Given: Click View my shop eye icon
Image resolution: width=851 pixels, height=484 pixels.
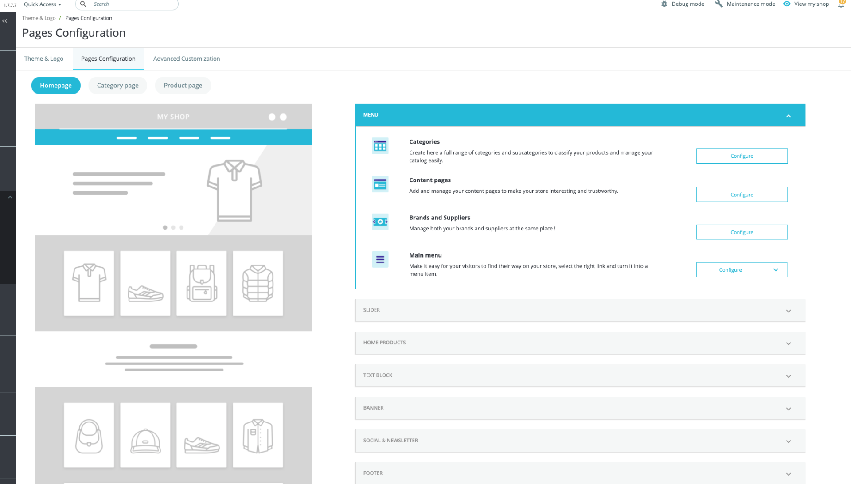Looking at the screenshot, I should (x=787, y=4).
